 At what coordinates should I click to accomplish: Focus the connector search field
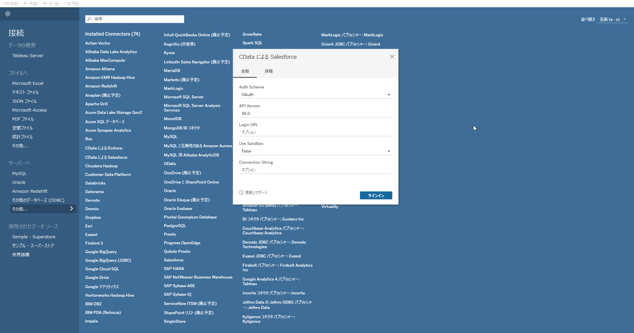[135, 19]
